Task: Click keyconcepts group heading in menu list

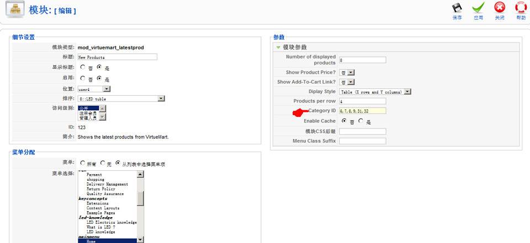Action: click(x=93, y=199)
